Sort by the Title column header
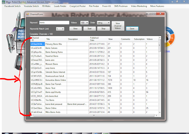This screenshot has height=134, width=189. (56, 39)
